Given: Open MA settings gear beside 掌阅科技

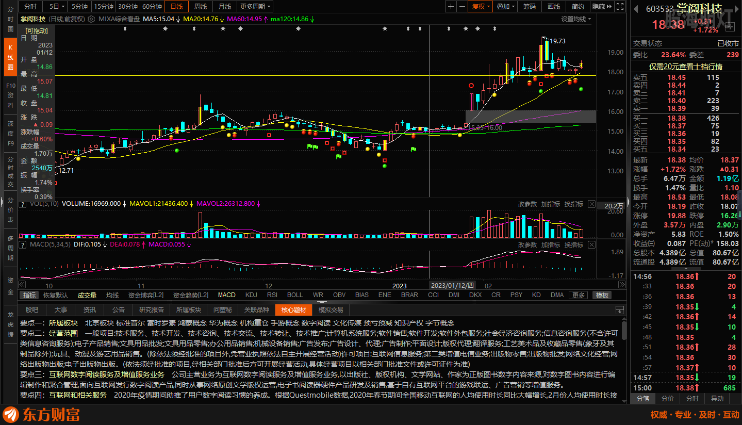Looking at the screenshot, I should [92, 19].
